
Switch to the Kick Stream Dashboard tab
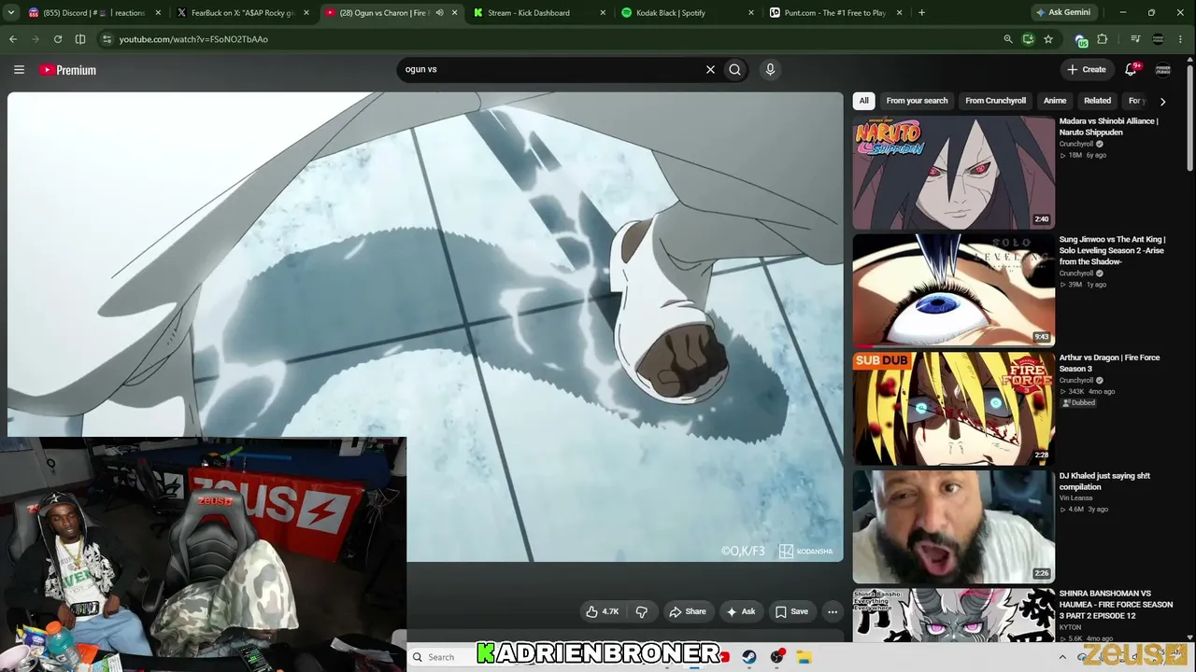pos(539,13)
